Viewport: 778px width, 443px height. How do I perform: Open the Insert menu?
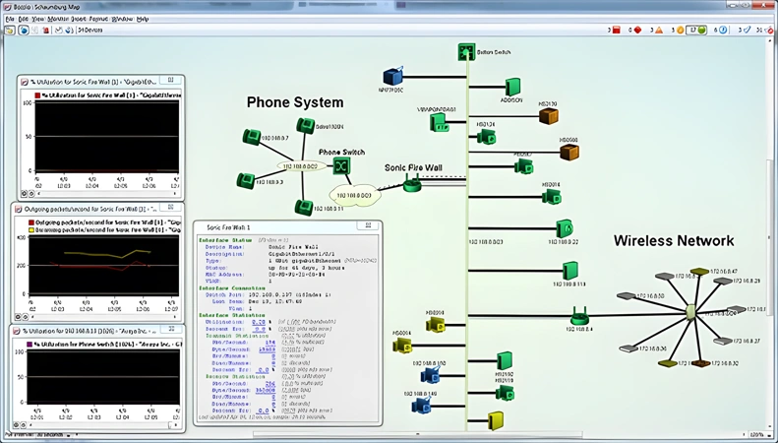pos(79,19)
